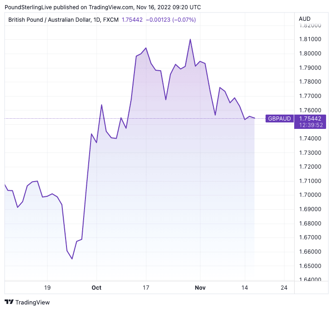Open the TradingView text link
333x310 pixels.
32,303
